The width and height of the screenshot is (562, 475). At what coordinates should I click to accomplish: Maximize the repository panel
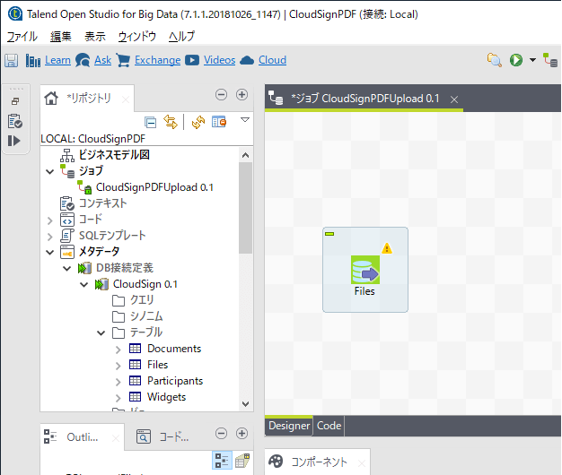tap(241, 95)
